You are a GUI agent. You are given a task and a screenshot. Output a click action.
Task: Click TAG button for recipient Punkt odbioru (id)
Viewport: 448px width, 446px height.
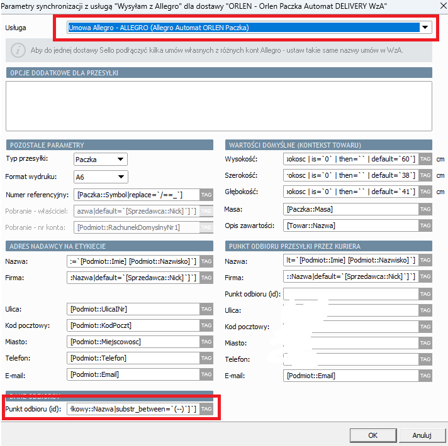[206, 409]
